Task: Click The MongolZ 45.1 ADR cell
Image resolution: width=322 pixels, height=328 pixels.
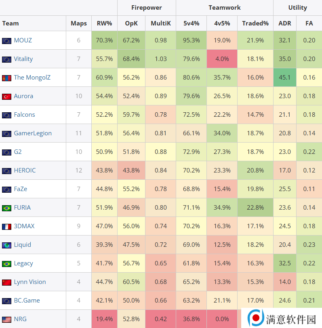Action: [285, 78]
